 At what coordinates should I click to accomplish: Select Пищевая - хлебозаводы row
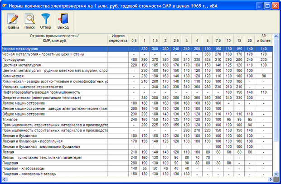(x=137, y=169)
